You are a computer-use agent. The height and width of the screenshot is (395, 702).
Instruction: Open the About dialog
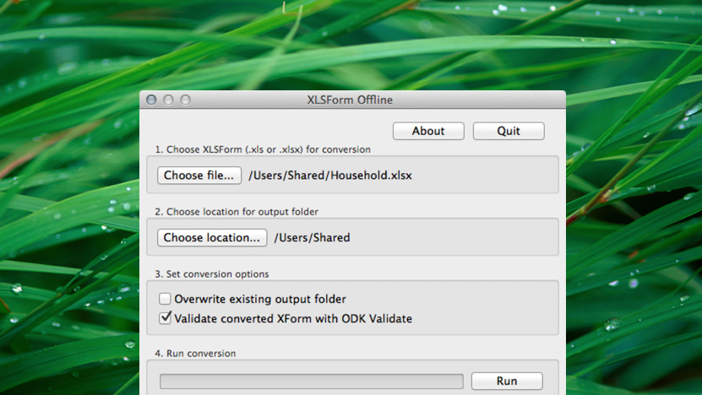(428, 131)
